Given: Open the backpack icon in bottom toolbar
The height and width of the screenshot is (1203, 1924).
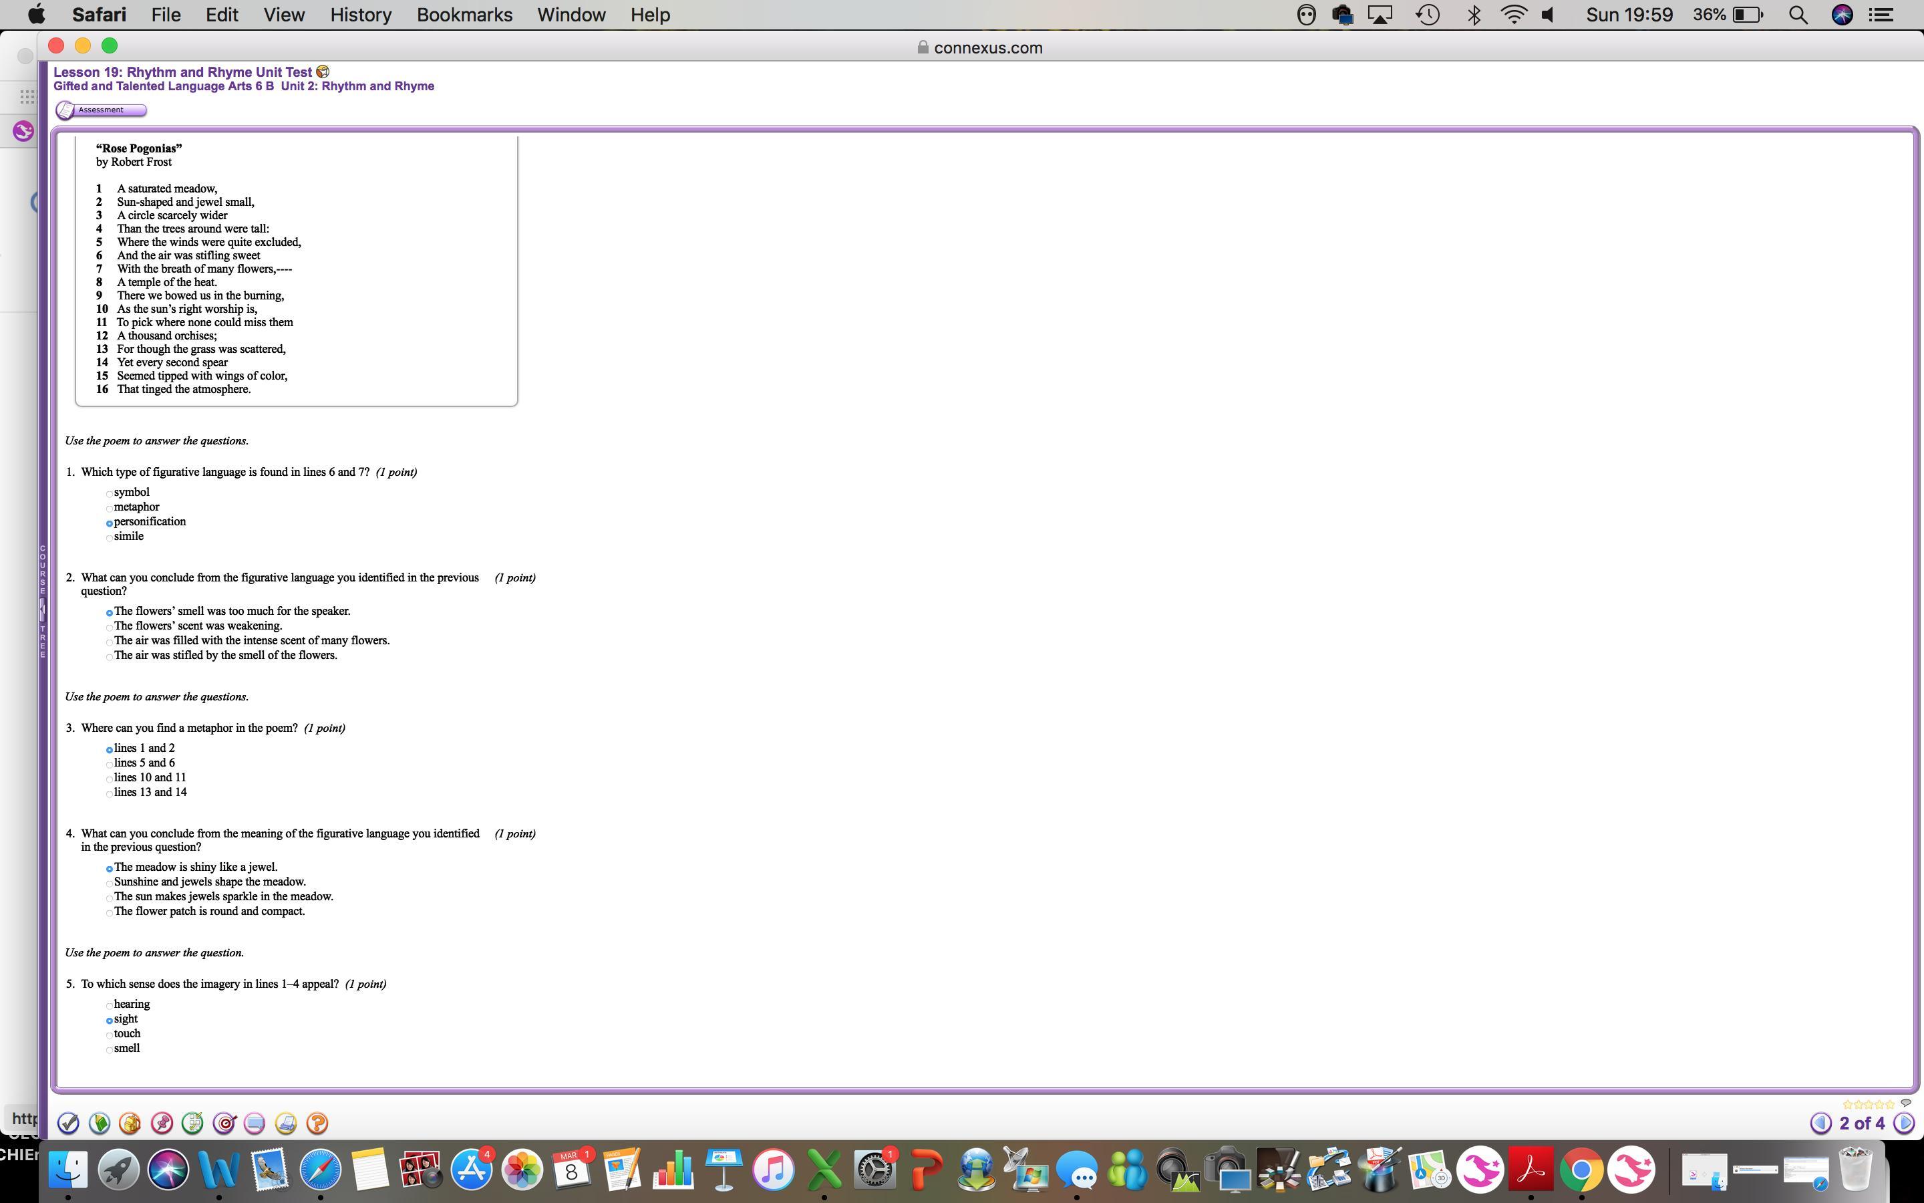Looking at the screenshot, I should click(x=130, y=1123).
